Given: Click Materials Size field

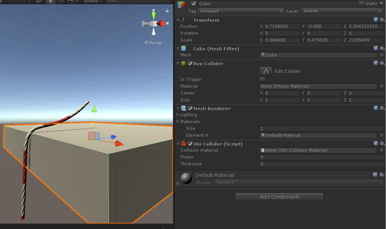Looking at the screenshot, I should pyautogui.click(x=321, y=128).
